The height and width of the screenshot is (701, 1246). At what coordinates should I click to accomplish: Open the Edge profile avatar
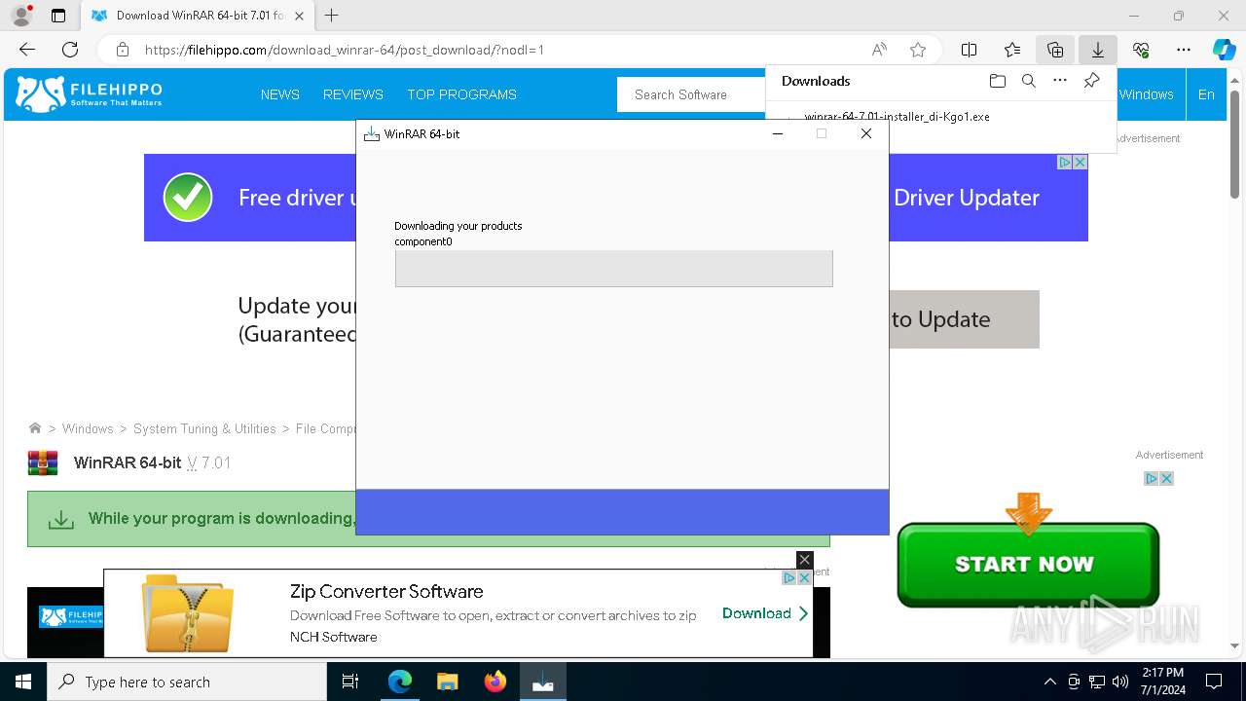tap(20, 16)
